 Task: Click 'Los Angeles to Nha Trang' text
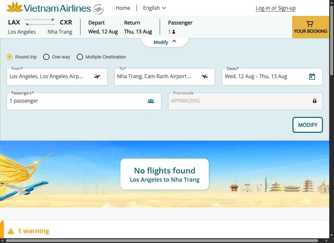click(x=165, y=180)
